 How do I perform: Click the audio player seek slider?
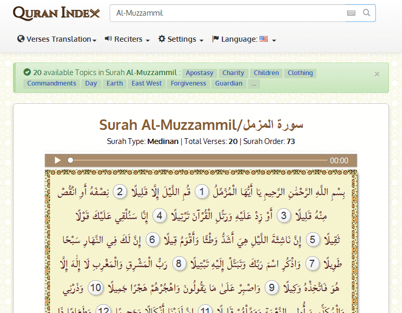click(198, 161)
